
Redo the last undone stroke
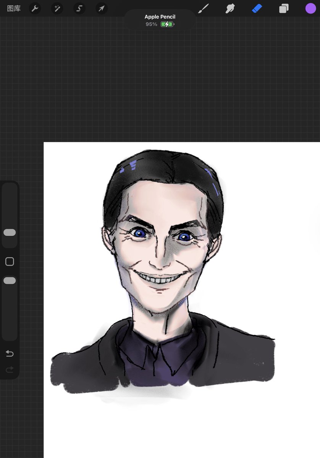coord(10,369)
